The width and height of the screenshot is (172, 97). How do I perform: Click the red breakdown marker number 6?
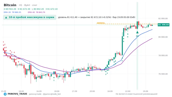tap(14, 52)
